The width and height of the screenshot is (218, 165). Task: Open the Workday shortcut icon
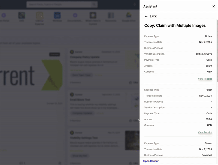pos(57,16)
